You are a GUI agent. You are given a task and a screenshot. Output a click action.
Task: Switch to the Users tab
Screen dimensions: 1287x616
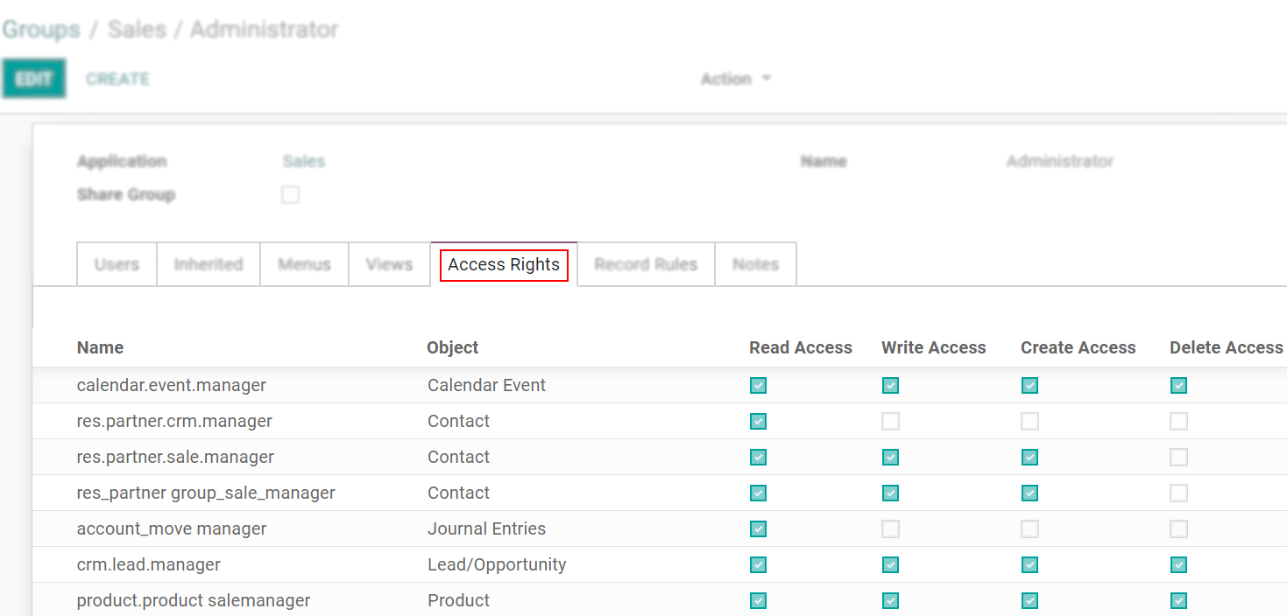coord(116,263)
